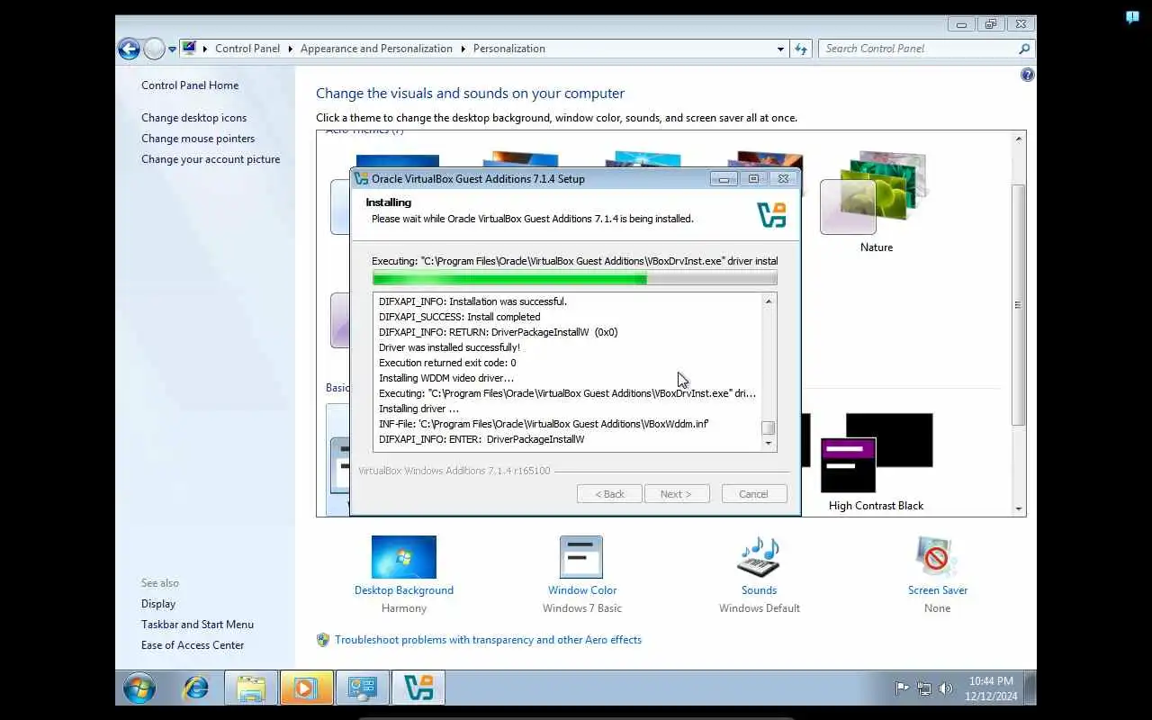
Task: Select 'Control Panel' breadcrumb in address bar
Action: [x=247, y=49]
